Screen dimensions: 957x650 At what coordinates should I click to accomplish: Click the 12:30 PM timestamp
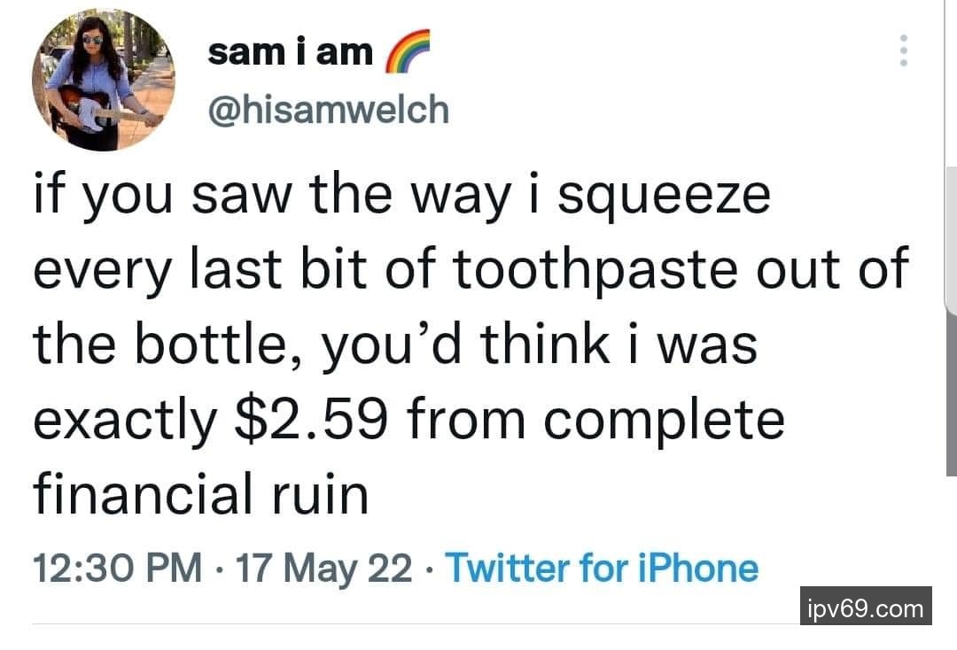(x=117, y=568)
